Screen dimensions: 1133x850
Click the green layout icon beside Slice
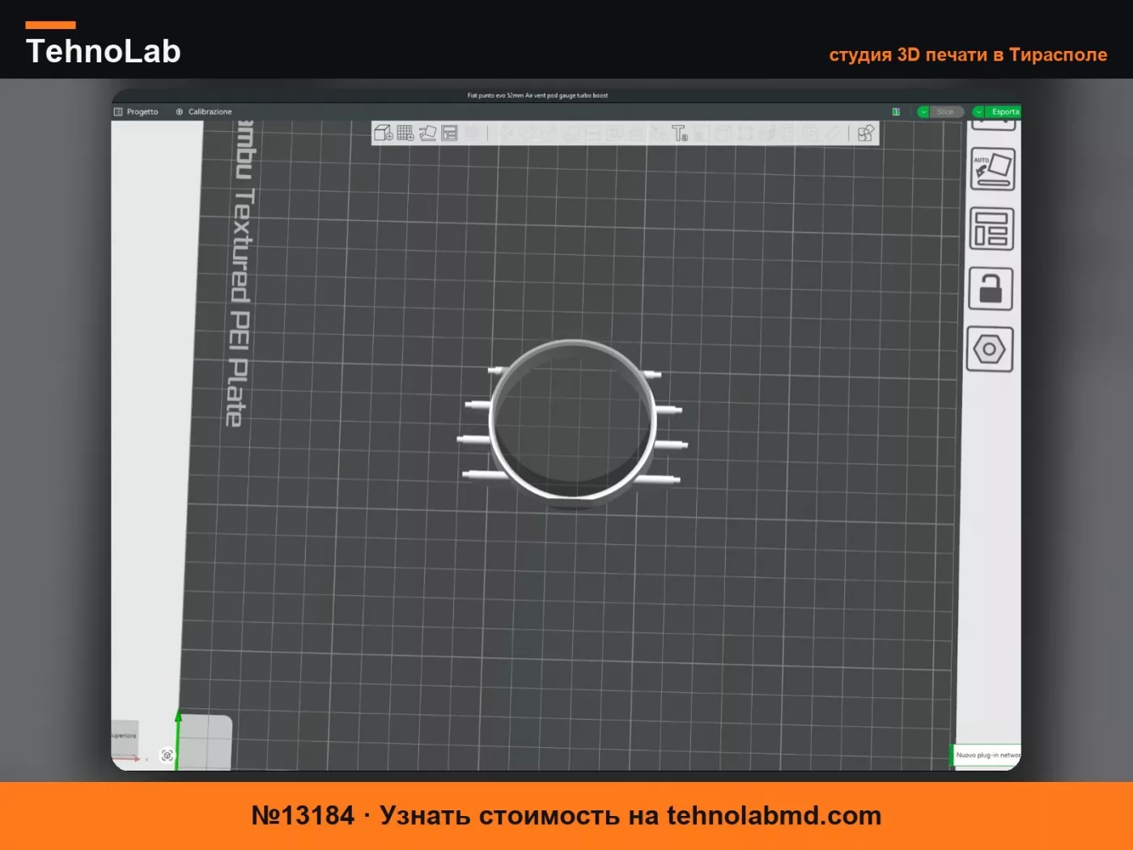[x=896, y=112]
